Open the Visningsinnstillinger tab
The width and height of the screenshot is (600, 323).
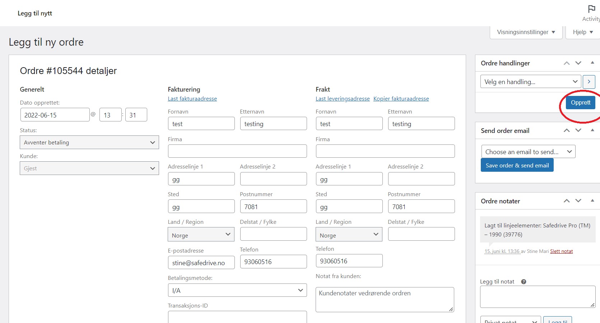526,32
